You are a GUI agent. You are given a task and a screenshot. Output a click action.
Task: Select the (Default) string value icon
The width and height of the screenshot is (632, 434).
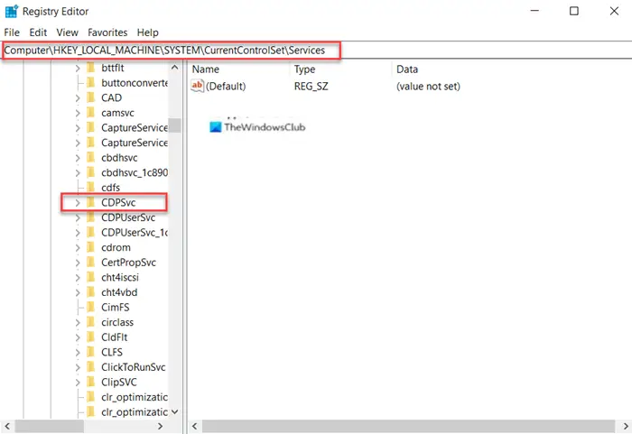coord(197,86)
